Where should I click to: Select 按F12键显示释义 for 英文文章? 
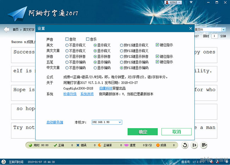(121, 51)
